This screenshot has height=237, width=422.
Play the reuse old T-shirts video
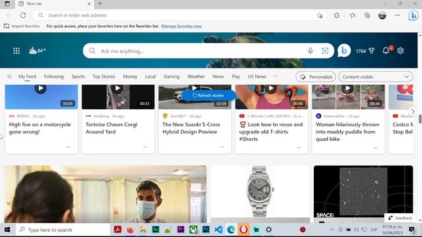271,88
